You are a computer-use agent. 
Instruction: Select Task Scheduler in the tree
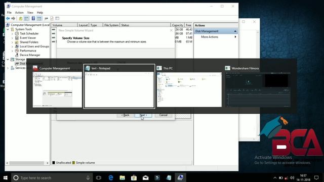[27, 34]
